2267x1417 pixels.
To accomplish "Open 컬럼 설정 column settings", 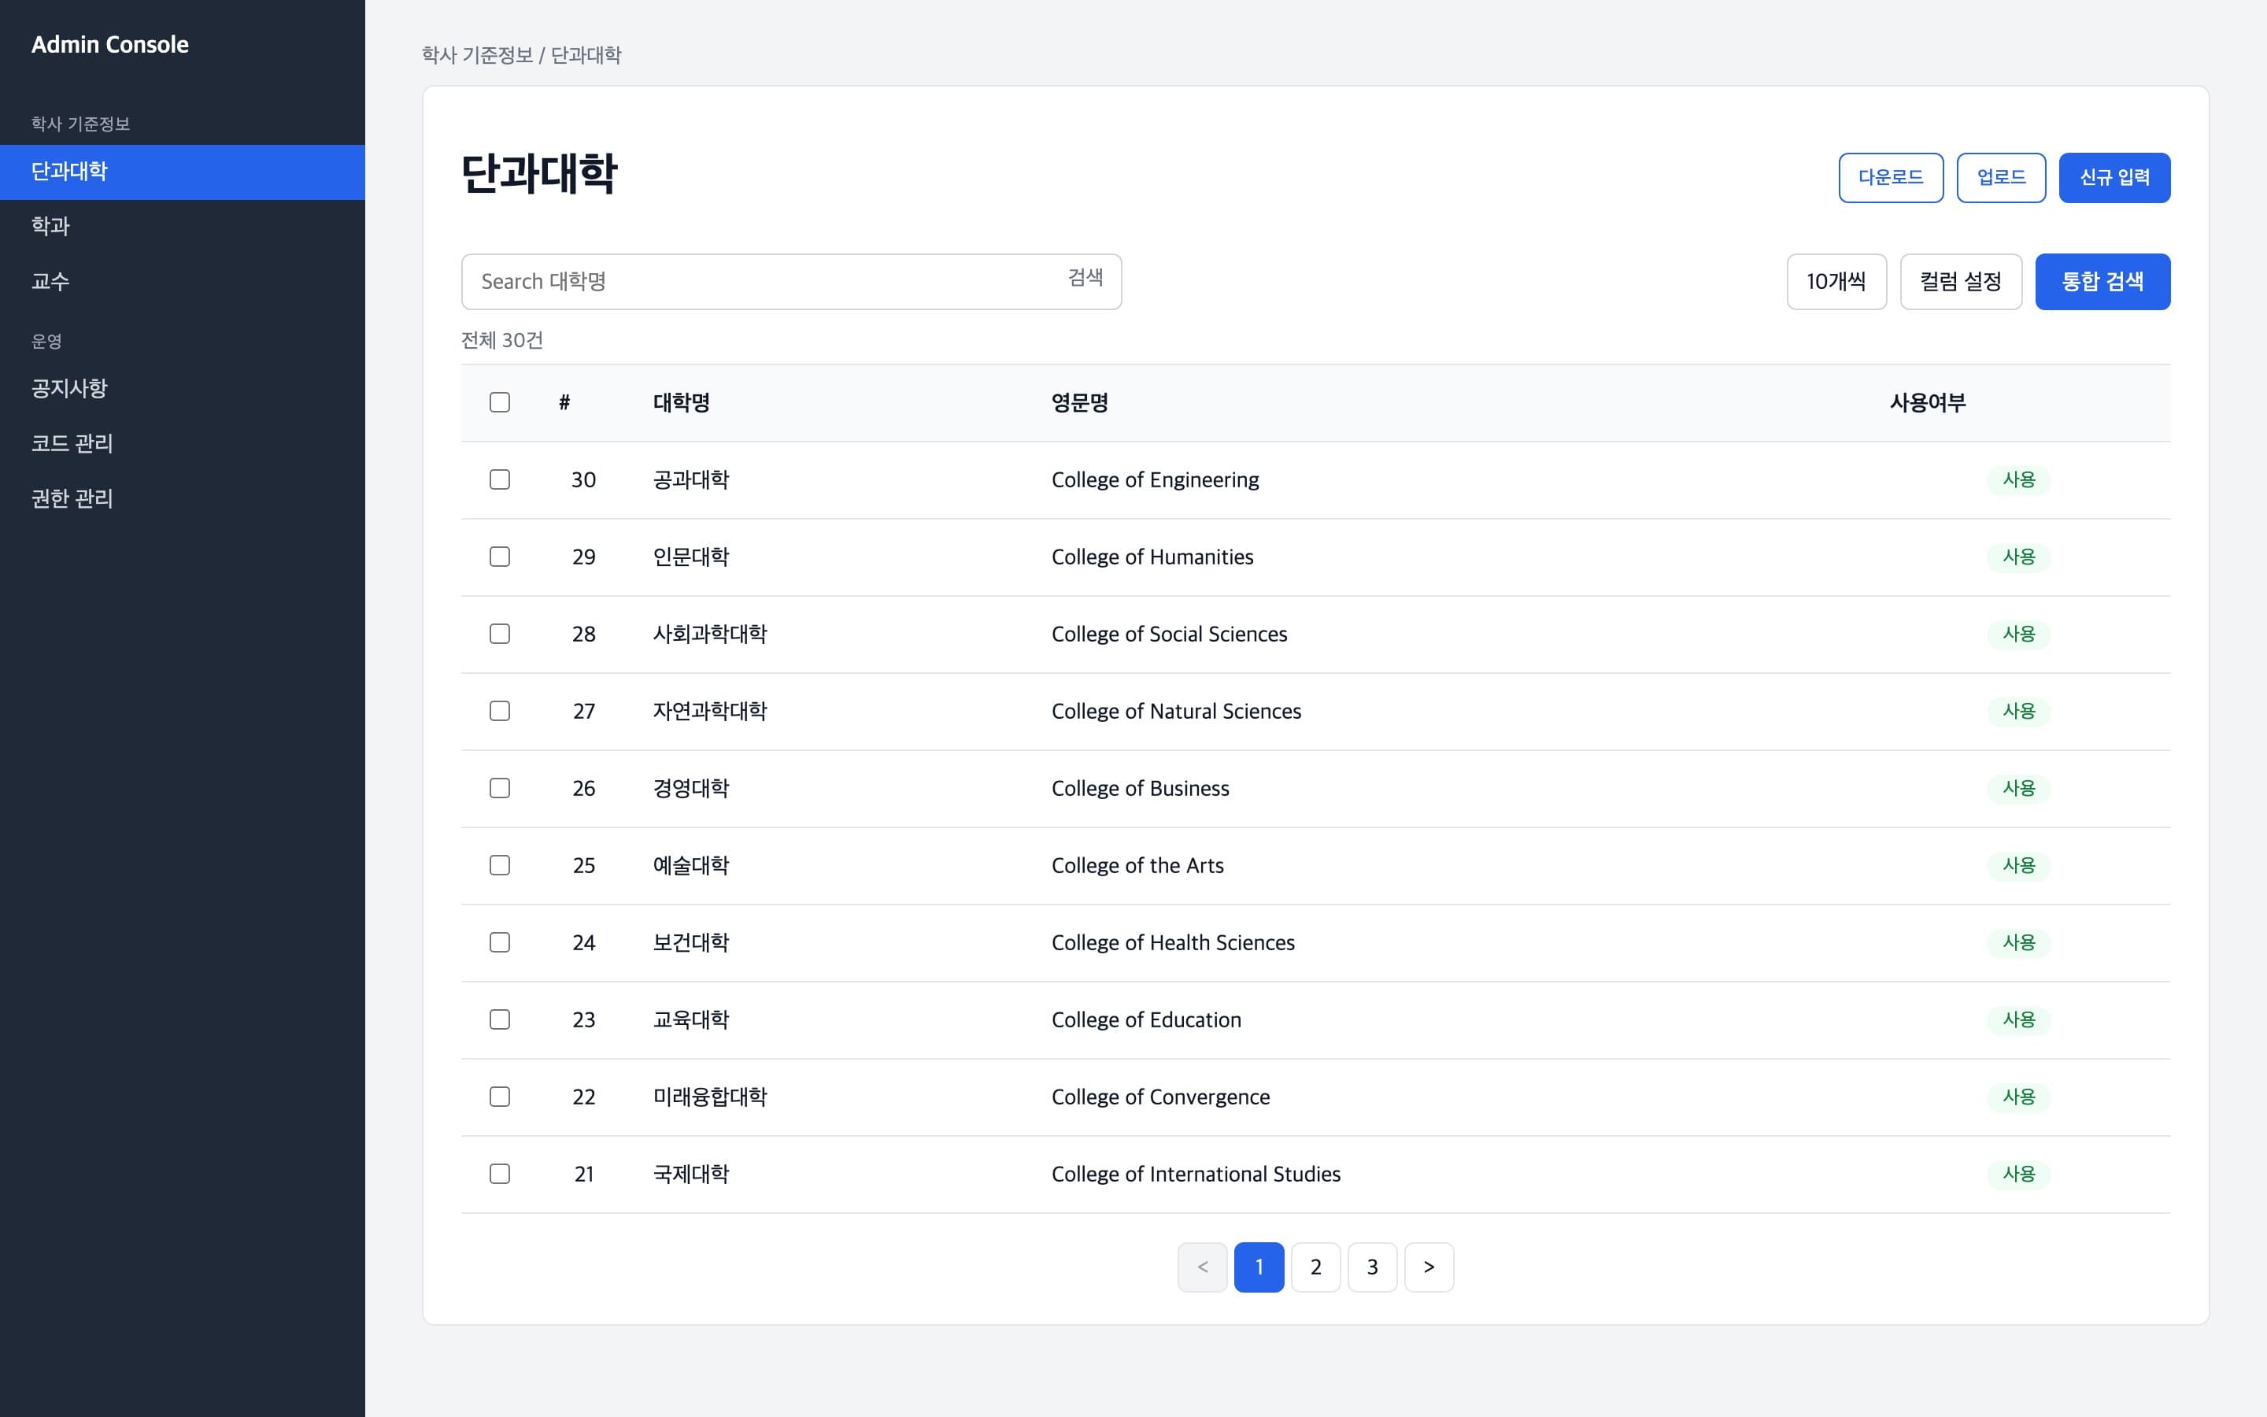I will tap(1961, 281).
